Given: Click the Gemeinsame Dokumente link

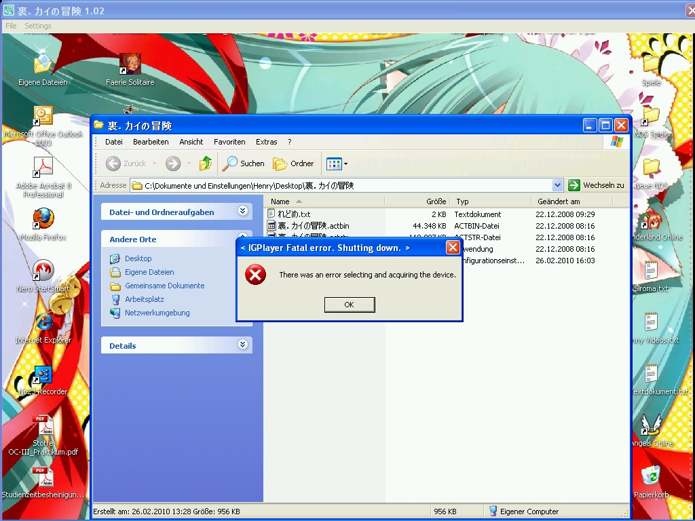Looking at the screenshot, I should pos(164,286).
